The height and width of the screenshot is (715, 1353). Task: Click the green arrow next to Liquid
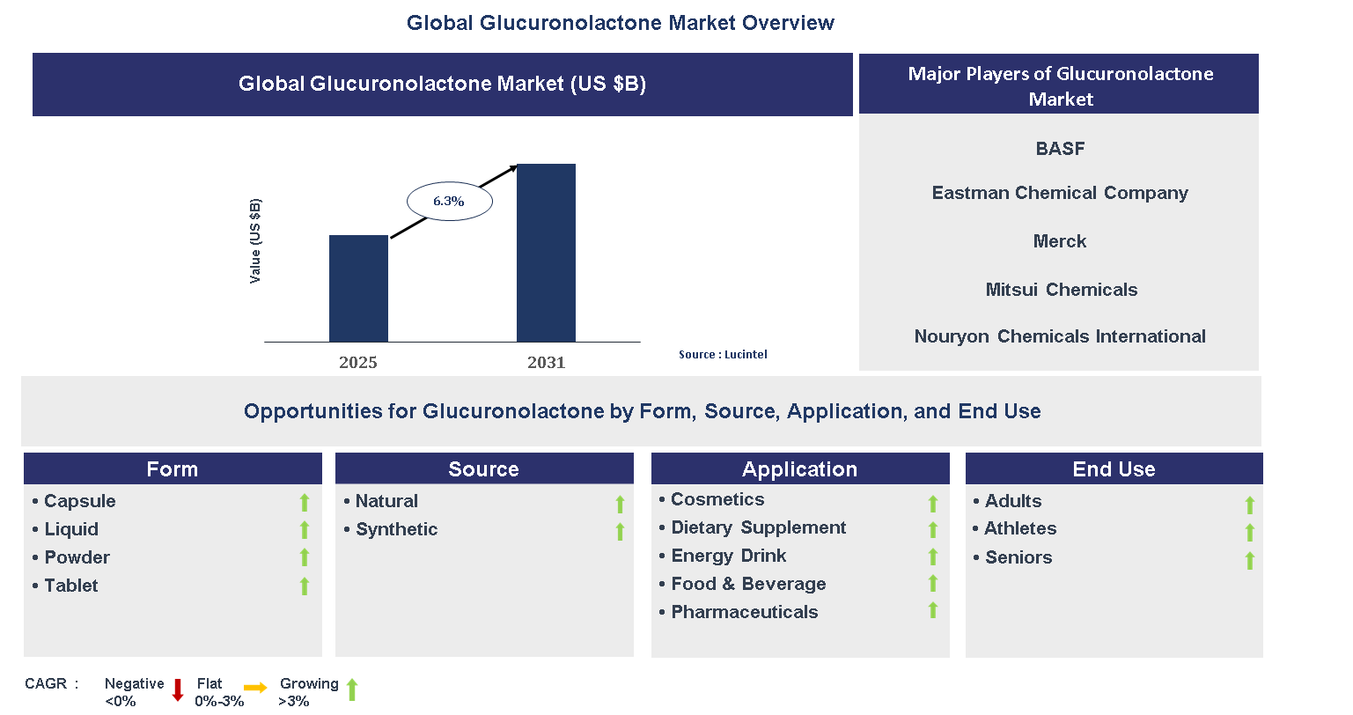pos(305,530)
